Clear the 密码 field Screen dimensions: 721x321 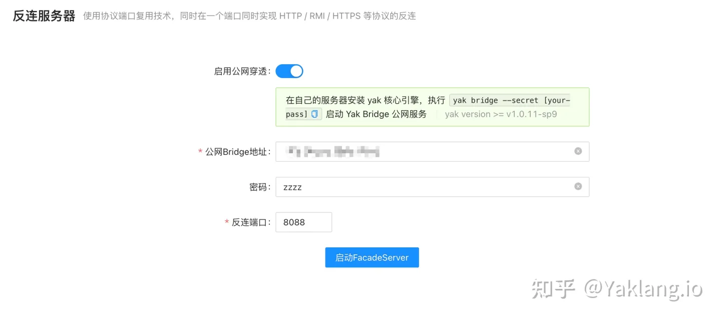(578, 186)
